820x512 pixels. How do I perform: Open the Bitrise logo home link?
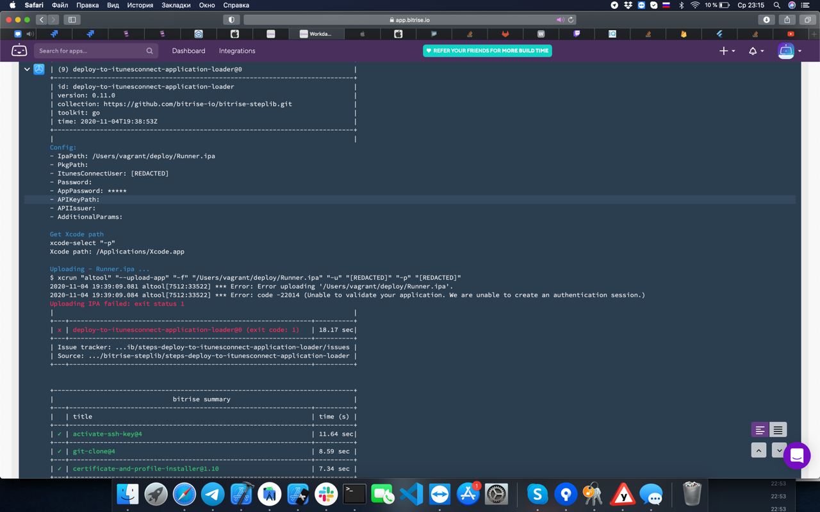pos(19,51)
